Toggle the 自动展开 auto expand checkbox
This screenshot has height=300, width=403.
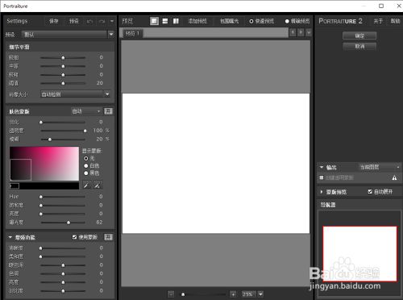[x=370, y=192]
